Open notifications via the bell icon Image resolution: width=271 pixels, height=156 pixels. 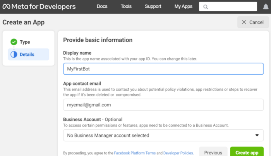pyautogui.click(x=266, y=7)
